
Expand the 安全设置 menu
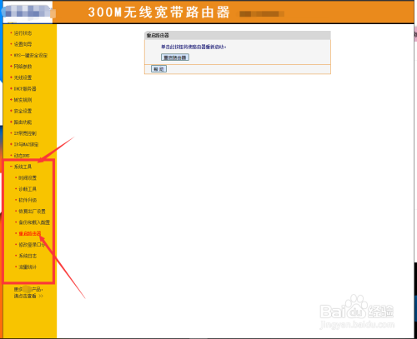(x=23, y=111)
